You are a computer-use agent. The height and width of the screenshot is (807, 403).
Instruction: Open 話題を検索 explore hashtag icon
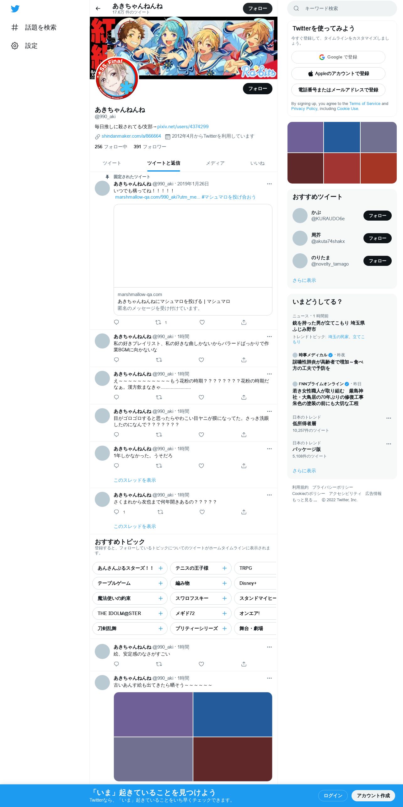[x=15, y=27]
